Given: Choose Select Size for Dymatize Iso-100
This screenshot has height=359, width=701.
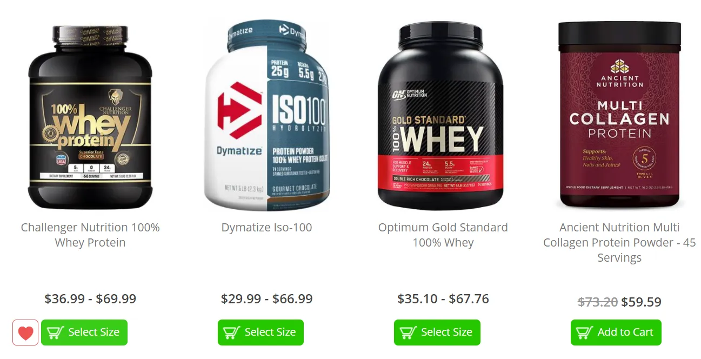Looking at the screenshot, I should (261, 333).
